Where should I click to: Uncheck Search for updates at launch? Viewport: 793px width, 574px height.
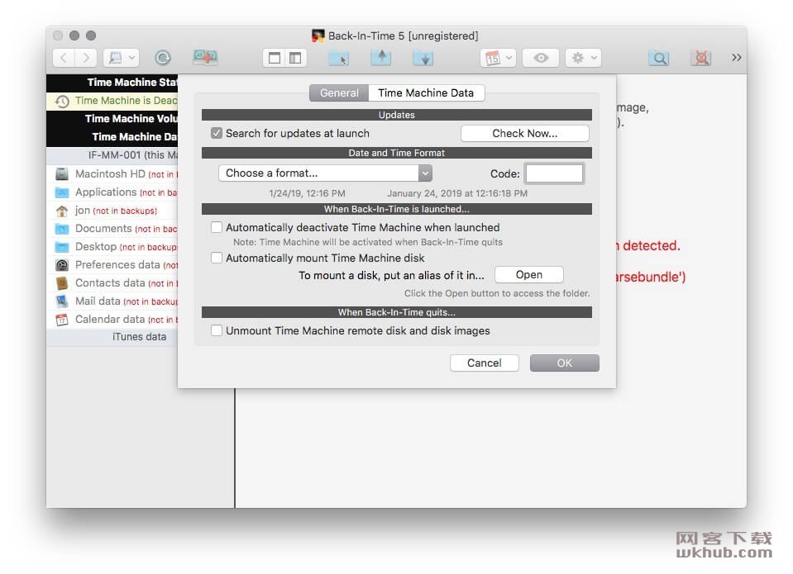[x=217, y=134]
